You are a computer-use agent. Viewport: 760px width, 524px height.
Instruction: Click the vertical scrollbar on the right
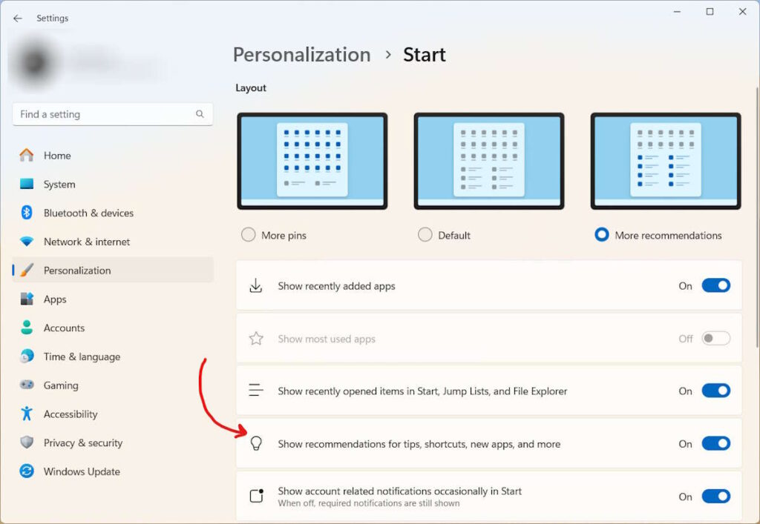point(757,216)
